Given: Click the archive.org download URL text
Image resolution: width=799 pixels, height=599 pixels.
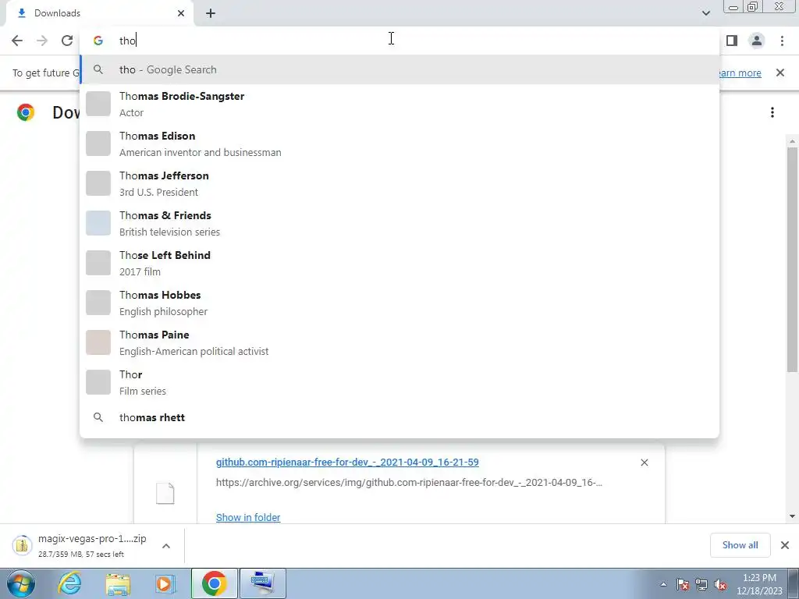Looking at the screenshot, I should coord(409,482).
